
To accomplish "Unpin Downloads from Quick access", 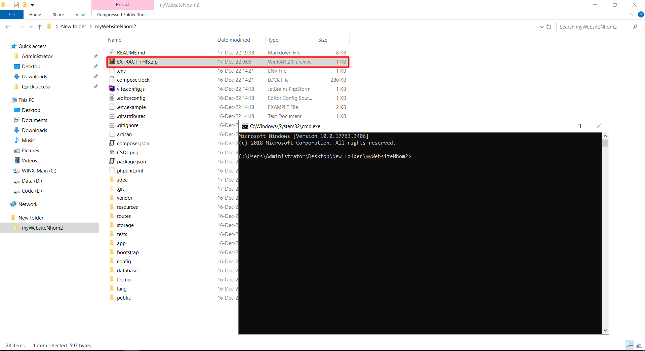I will click(95, 76).
